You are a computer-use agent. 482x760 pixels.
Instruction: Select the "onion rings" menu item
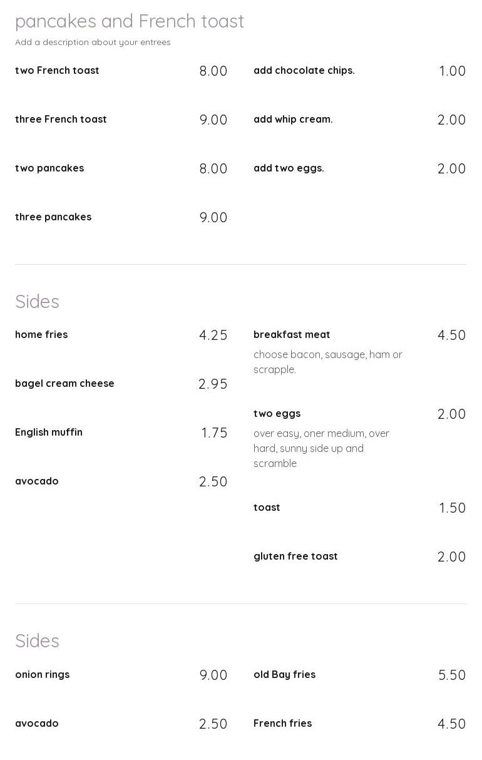(42, 675)
